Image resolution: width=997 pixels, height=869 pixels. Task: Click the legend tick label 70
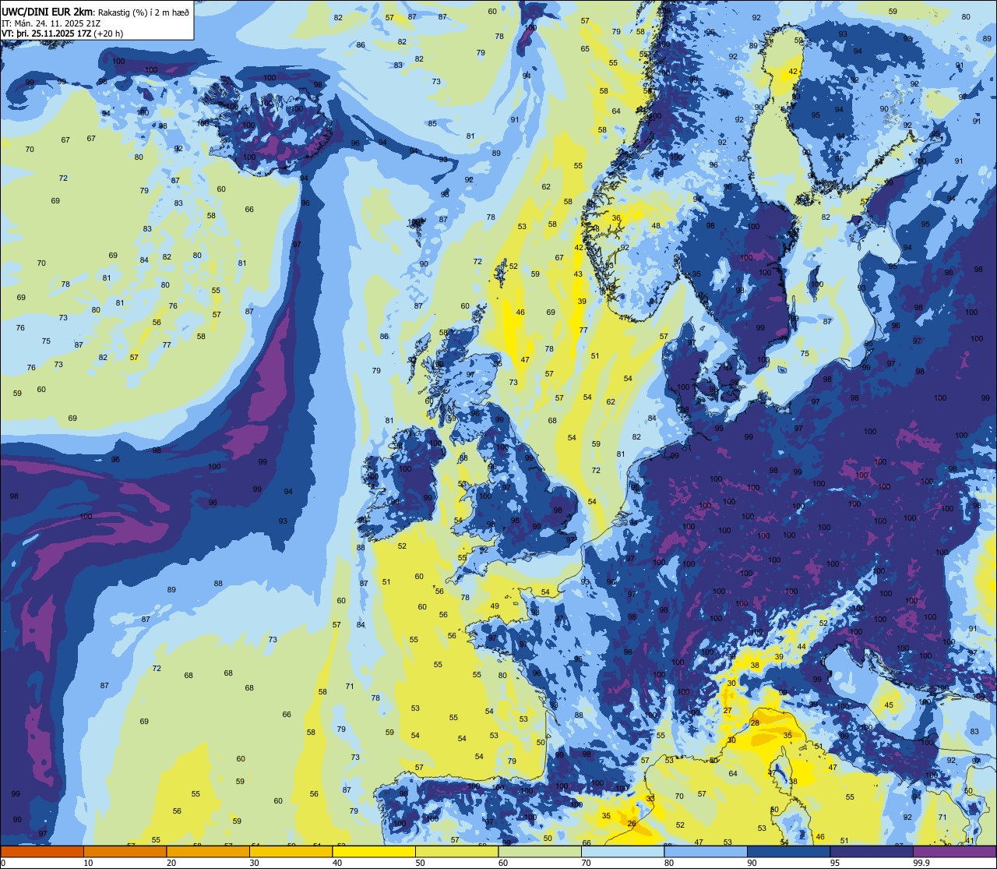click(586, 863)
